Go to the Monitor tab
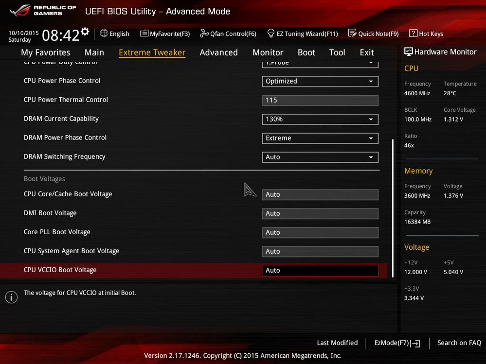The width and height of the screenshot is (486, 364). (268, 52)
